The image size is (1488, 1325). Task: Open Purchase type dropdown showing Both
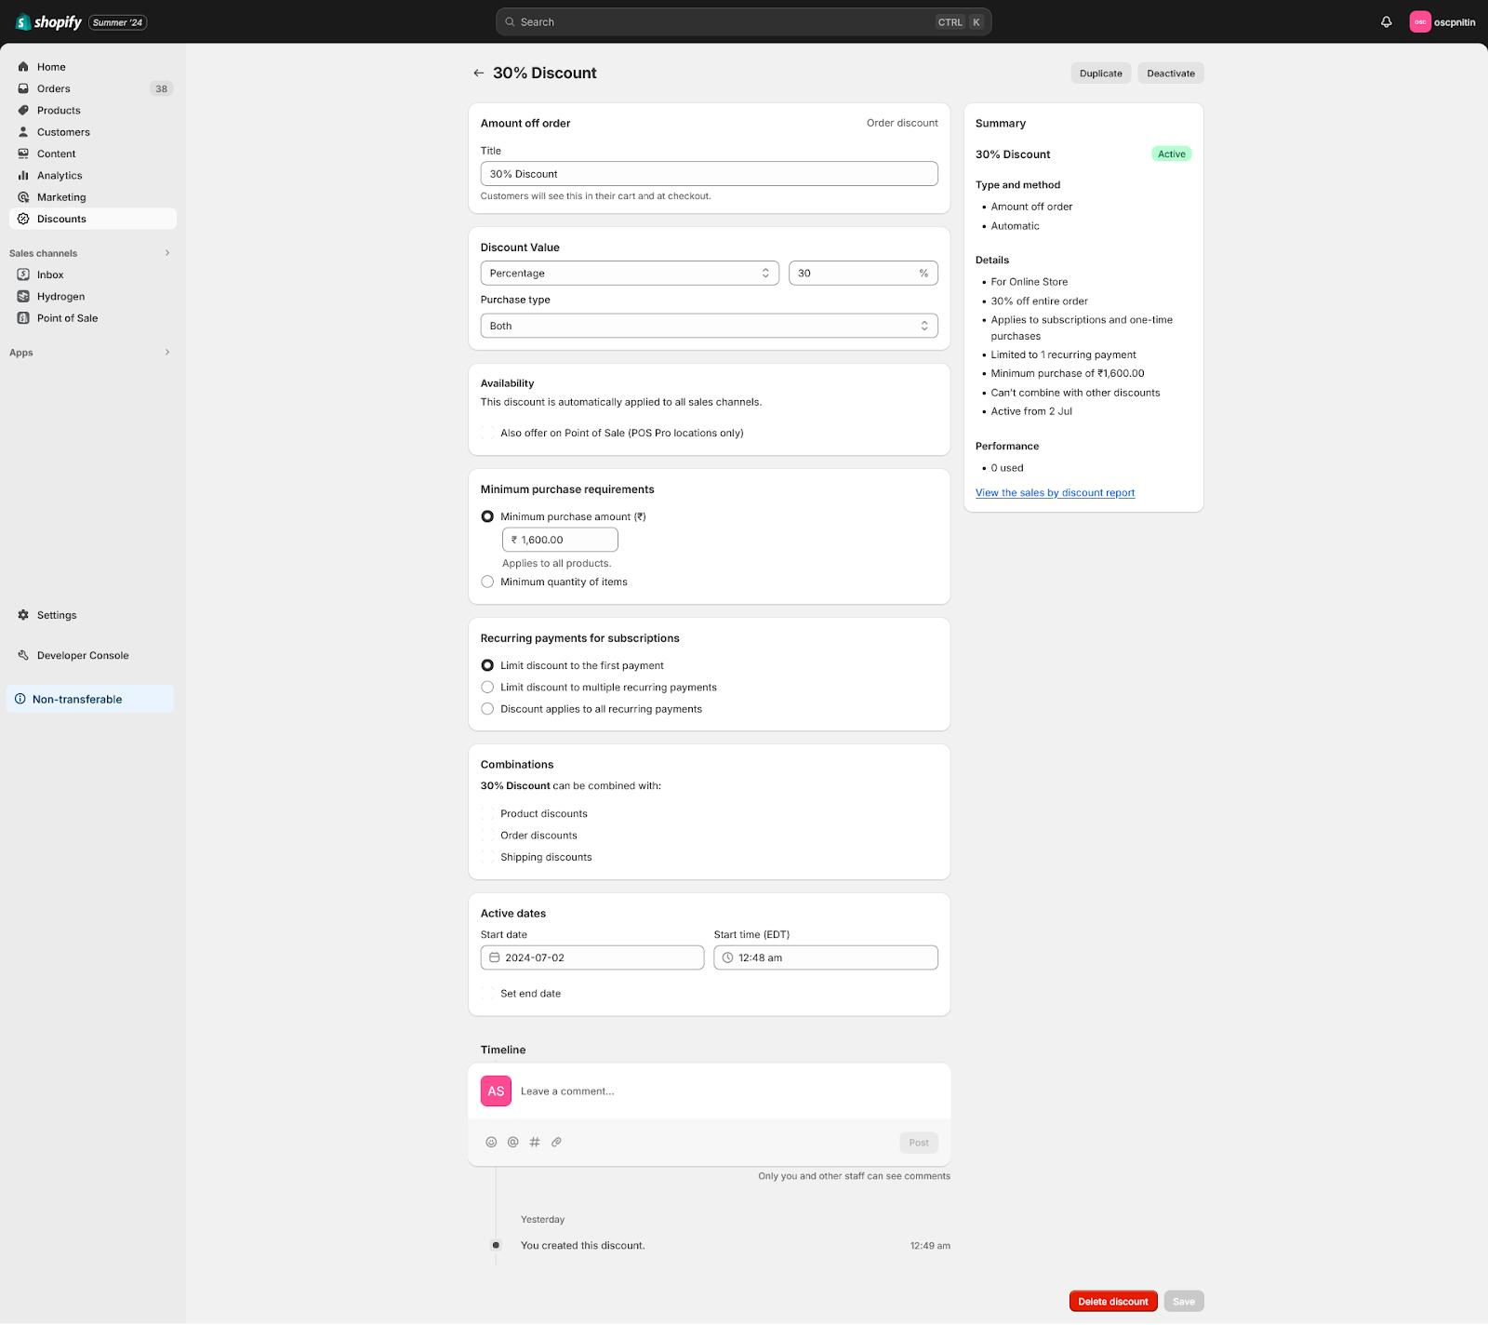tap(709, 326)
